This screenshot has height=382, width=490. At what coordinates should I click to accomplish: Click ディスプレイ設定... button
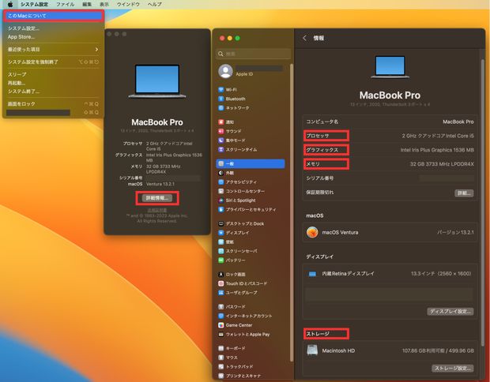[450, 311]
